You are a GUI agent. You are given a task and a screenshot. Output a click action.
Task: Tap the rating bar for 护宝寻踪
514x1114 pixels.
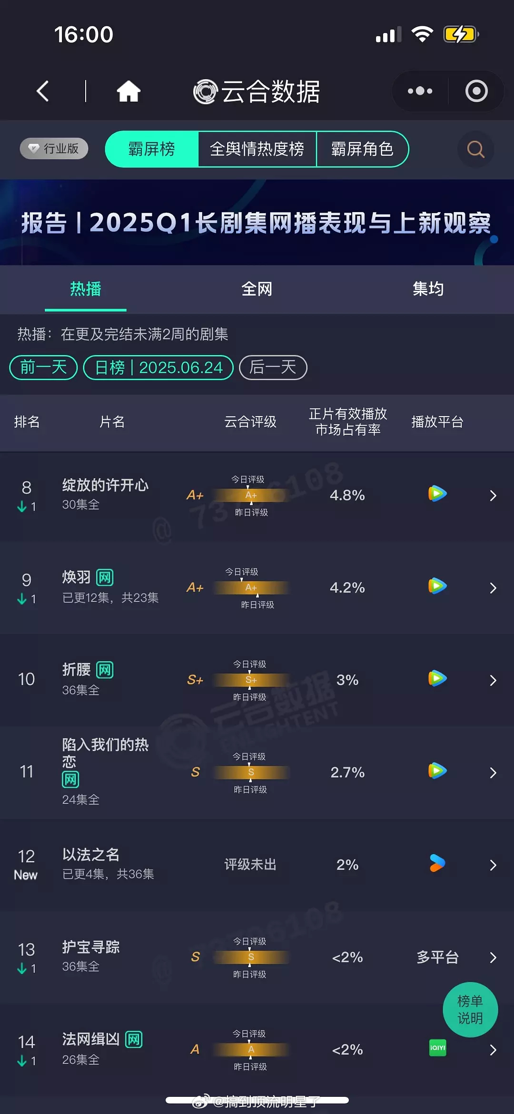click(x=251, y=957)
